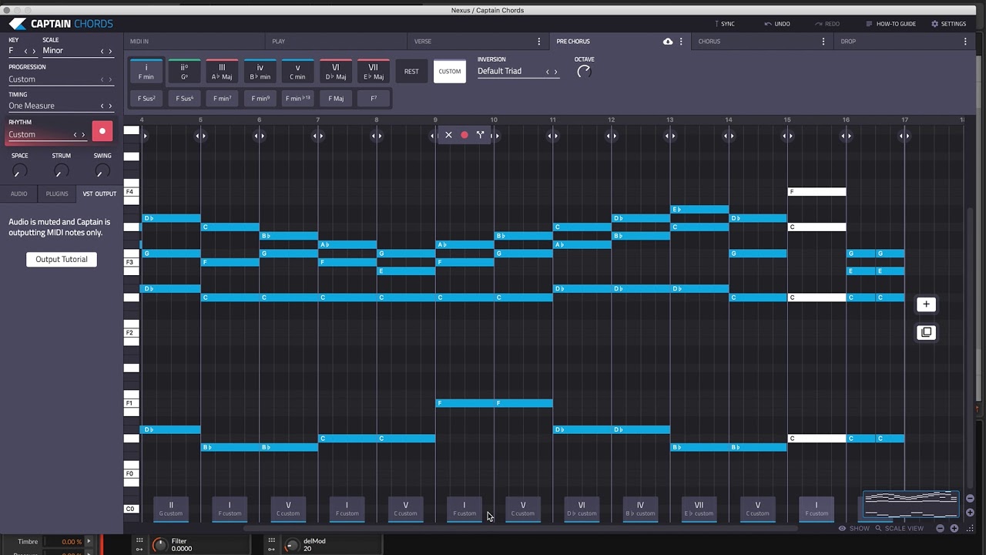Screen dimensions: 986x555
Task: Select next Scale with right arrow
Action: tap(110, 51)
